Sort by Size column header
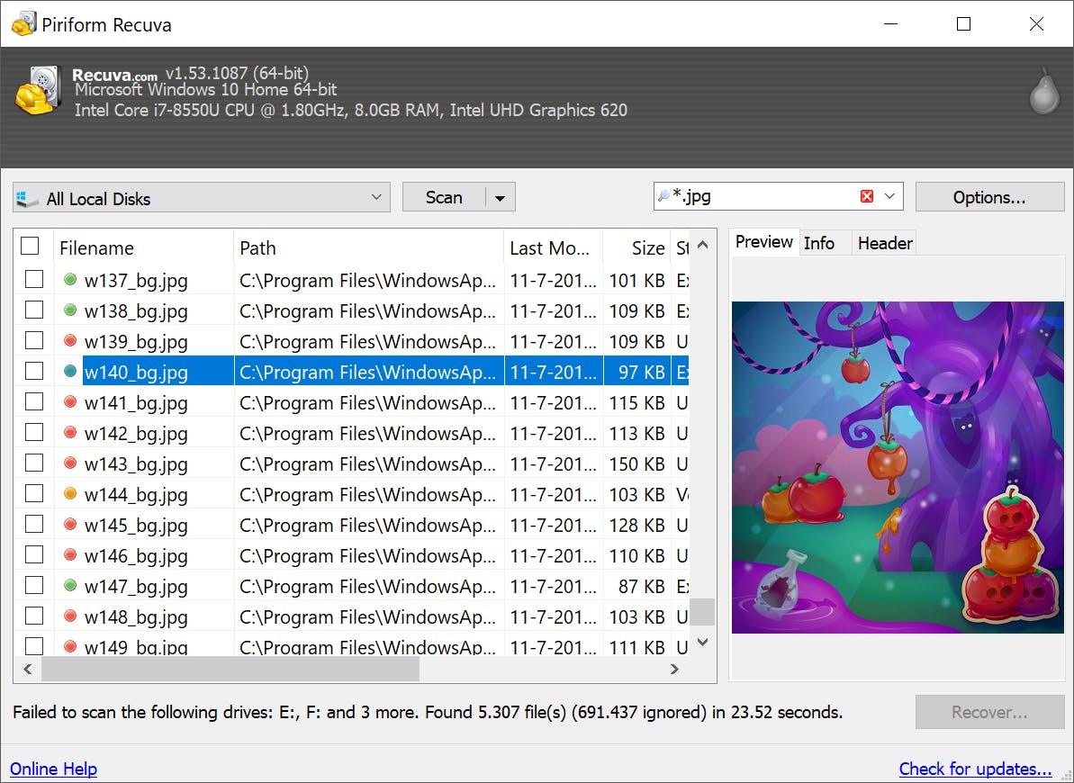1074x783 pixels. point(637,248)
